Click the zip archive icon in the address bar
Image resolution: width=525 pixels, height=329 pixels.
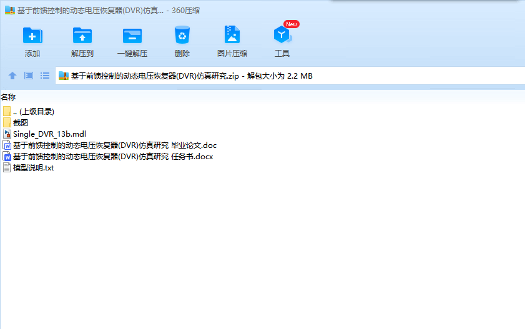coord(64,76)
